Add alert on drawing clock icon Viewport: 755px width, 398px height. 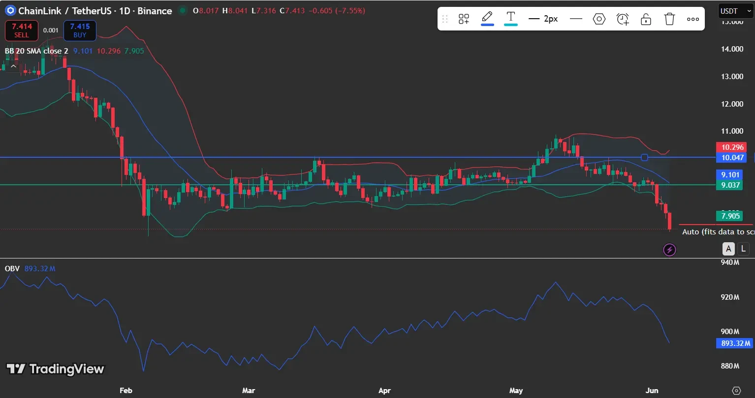(623, 19)
